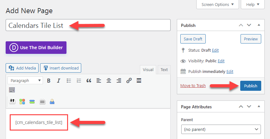The image size is (270, 139).
Task: Click the cm_calendars_tile_list shortcode text
Action: pos(39,122)
